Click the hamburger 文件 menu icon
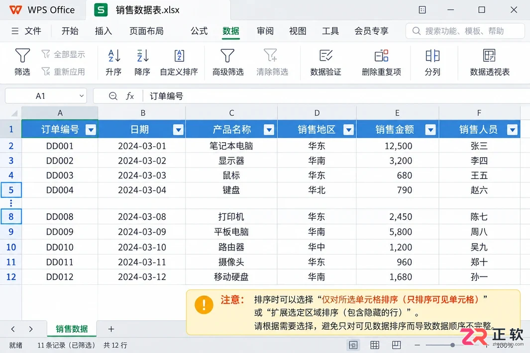Screen dimensions: 530x353 15,31
